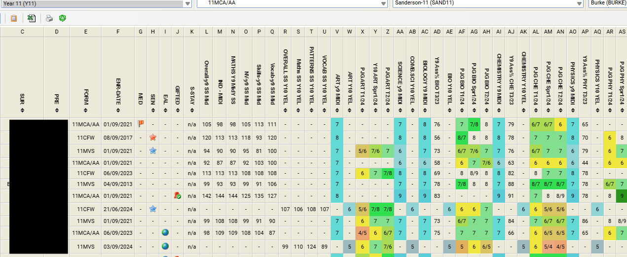627x257 pixels.
Task: Refresh data with the green recycle icon
Action: (63, 18)
